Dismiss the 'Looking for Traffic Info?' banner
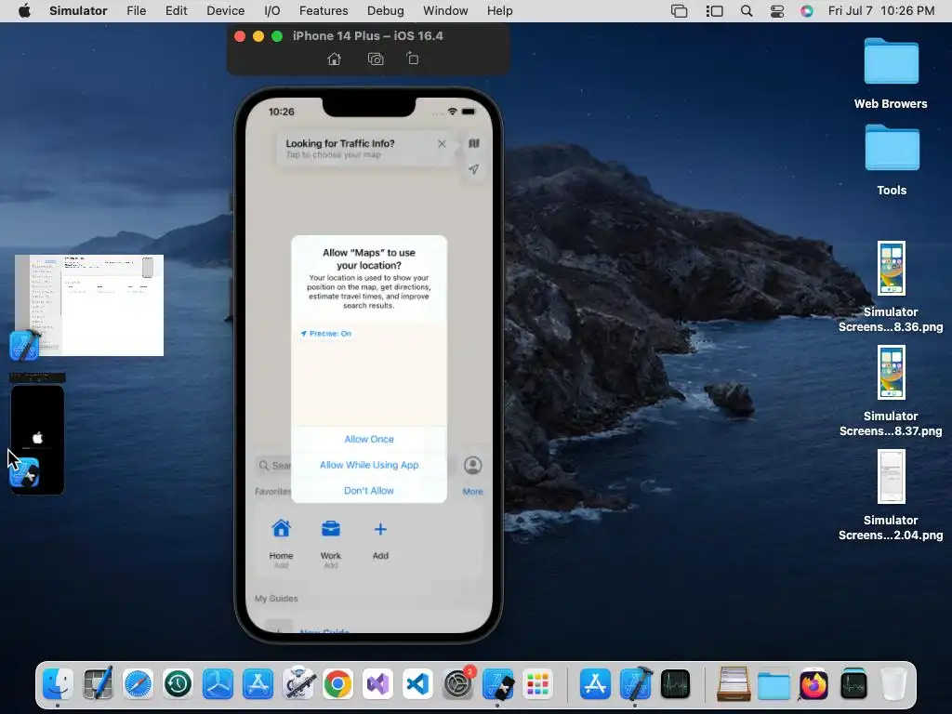Image resolution: width=952 pixels, height=714 pixels. coord(442,144)
